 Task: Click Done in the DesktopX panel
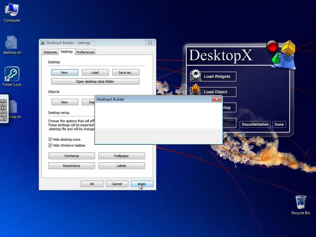[279, 124]
